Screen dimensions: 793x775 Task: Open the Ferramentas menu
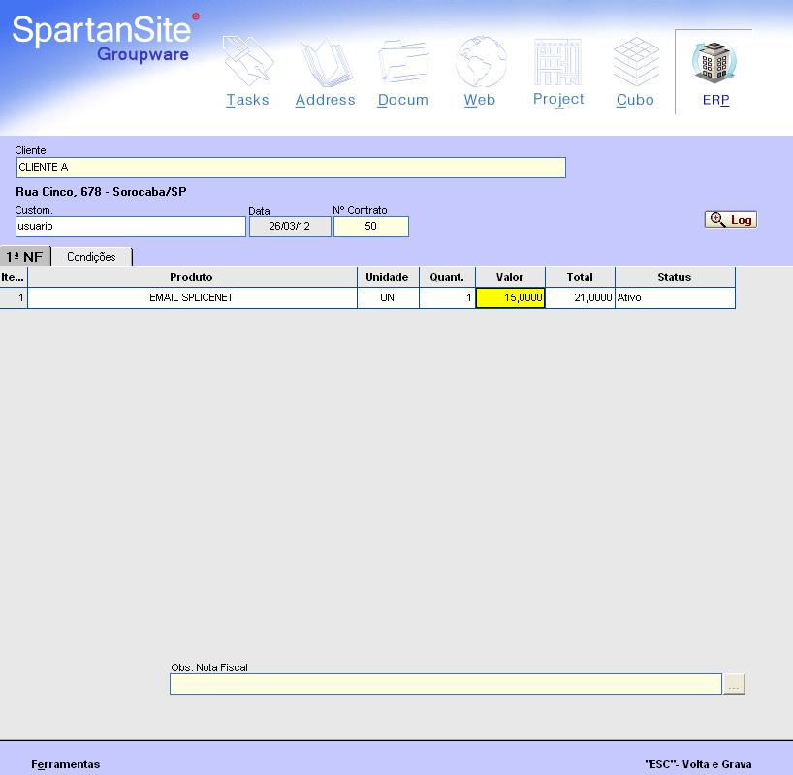[66, 764]
